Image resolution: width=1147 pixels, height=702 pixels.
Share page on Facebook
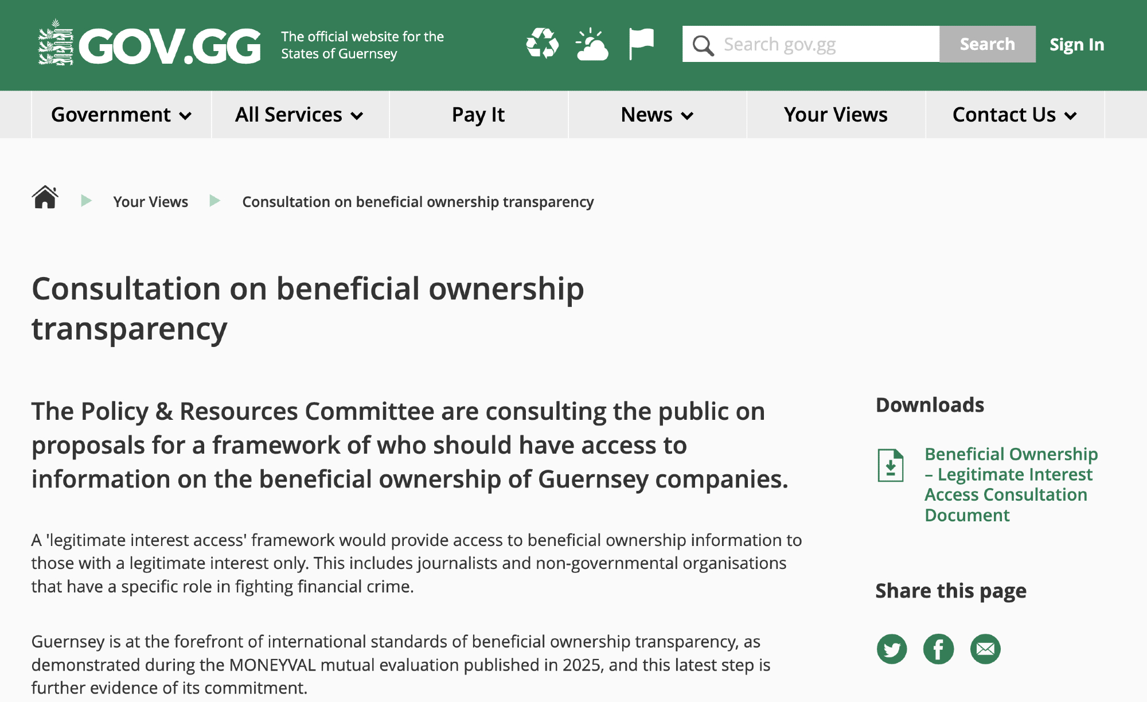tap(938, 649)
